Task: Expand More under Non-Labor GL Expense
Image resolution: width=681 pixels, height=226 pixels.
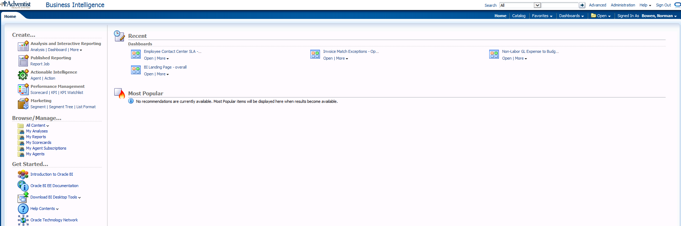Action: coord(521,59)
